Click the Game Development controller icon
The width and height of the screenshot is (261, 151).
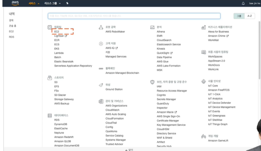204,136
